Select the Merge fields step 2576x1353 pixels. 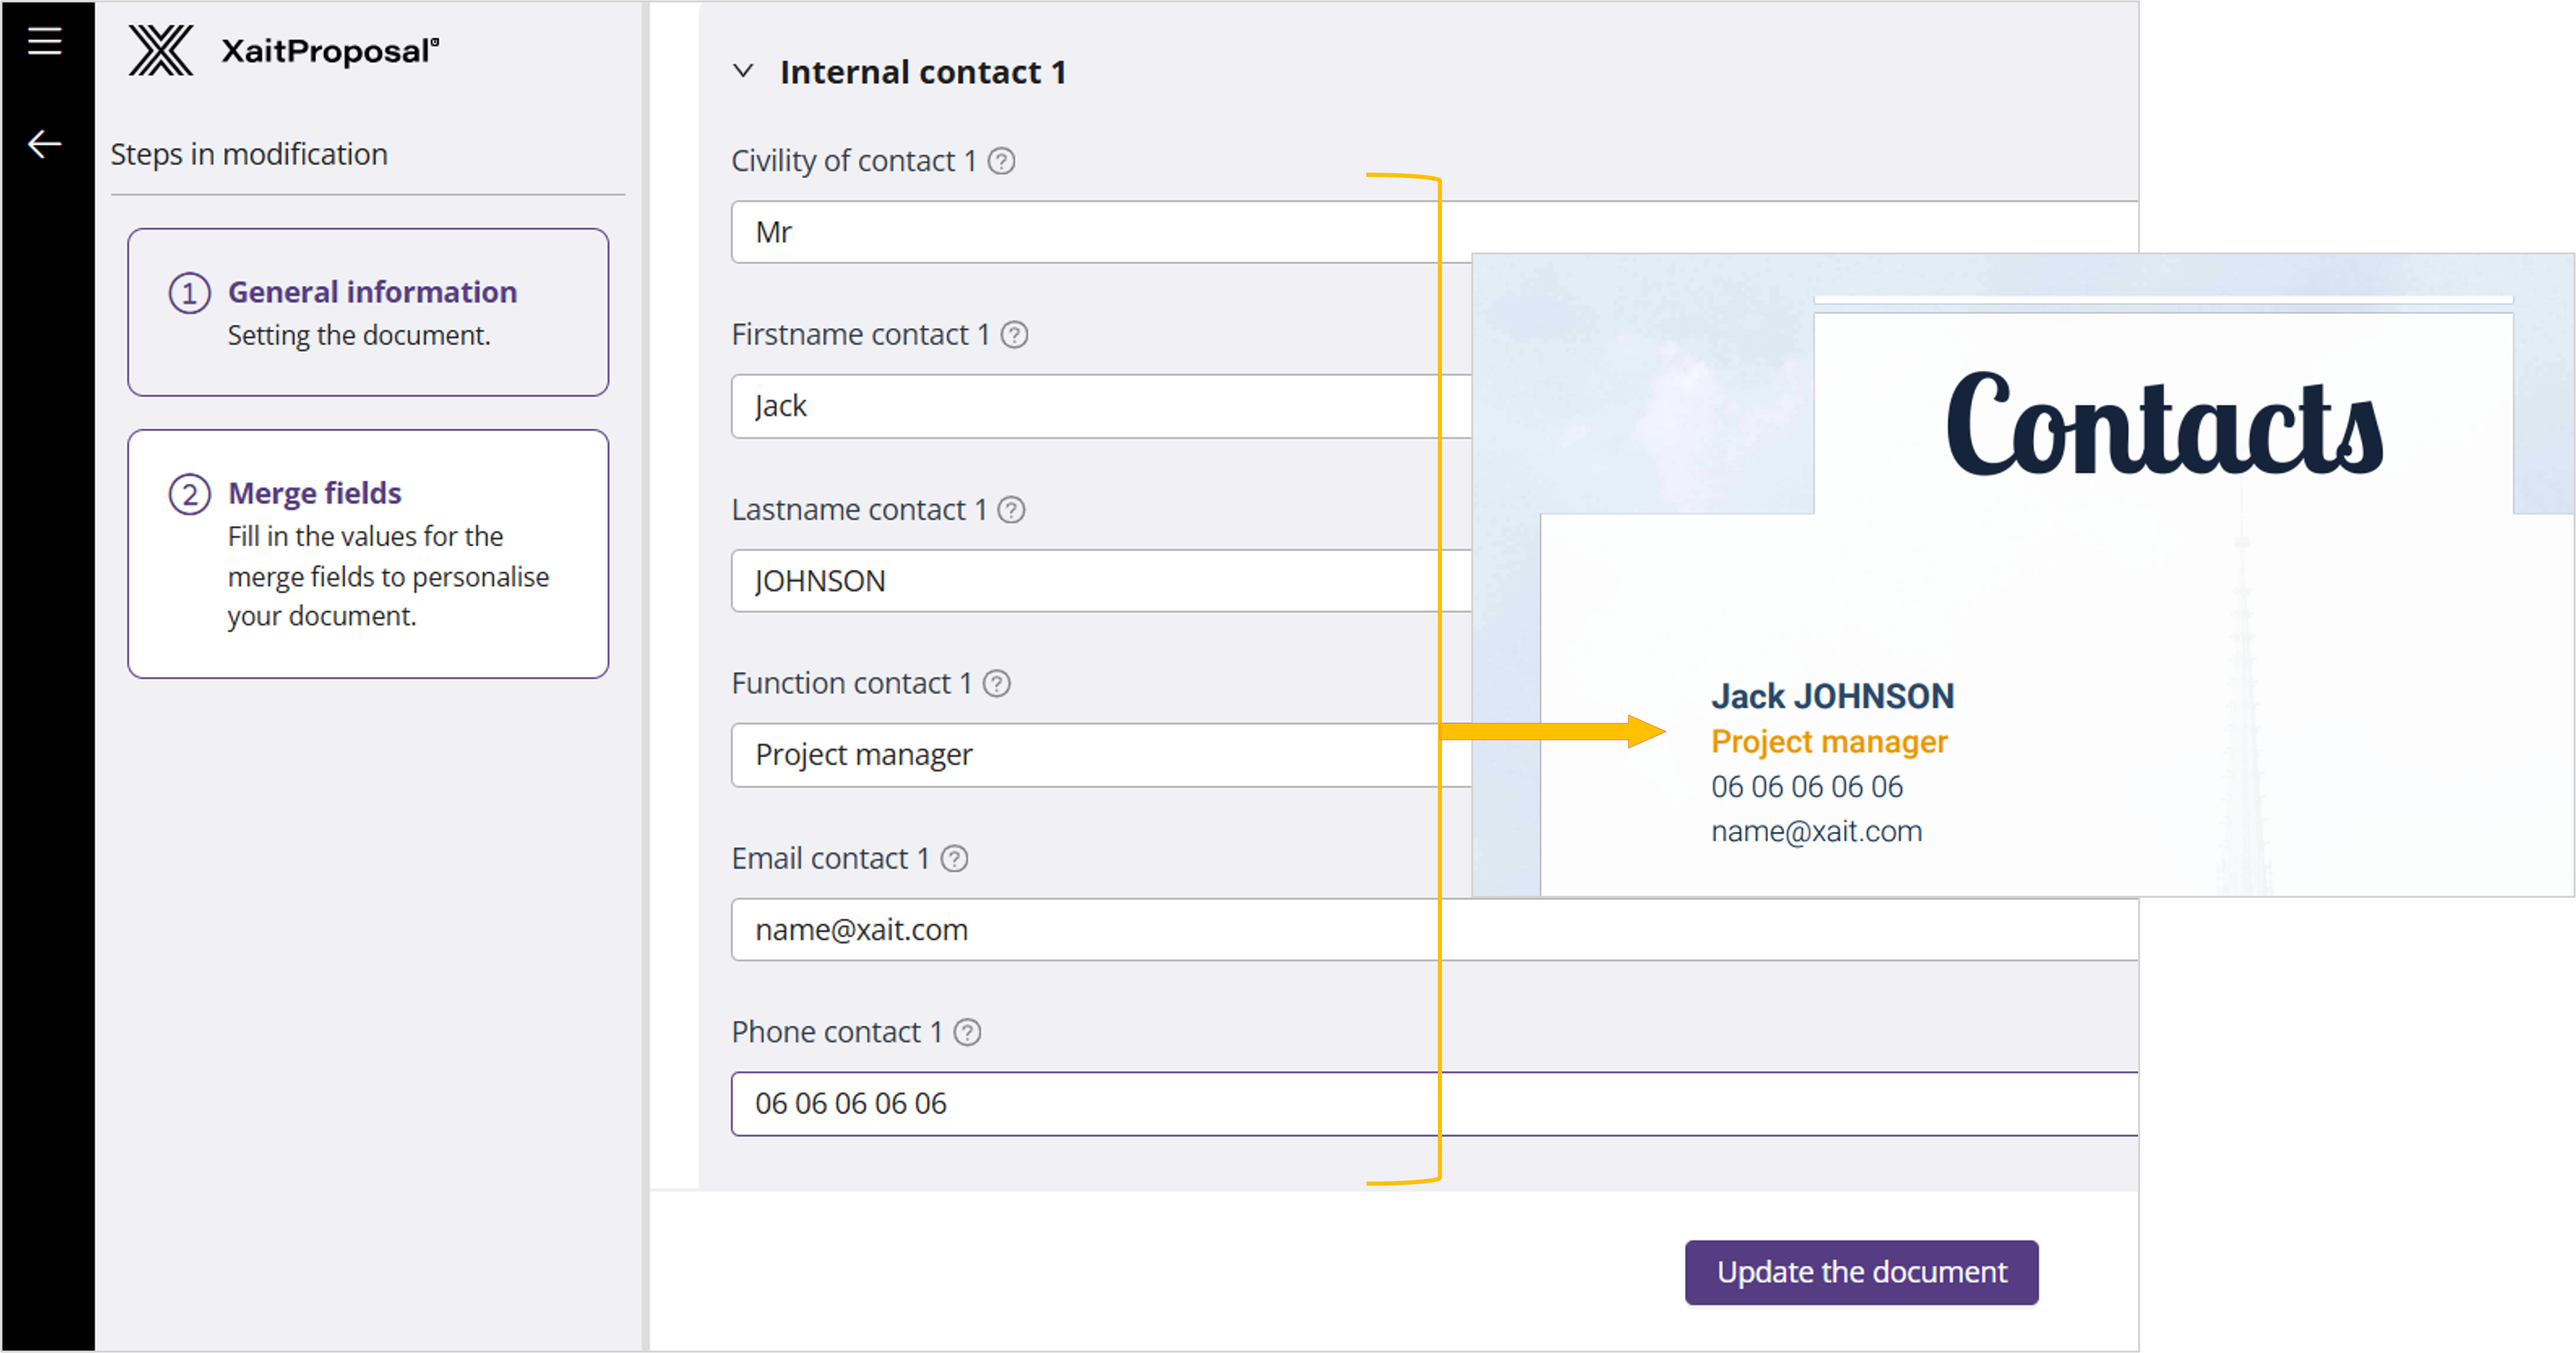click(x=368, y=554)
